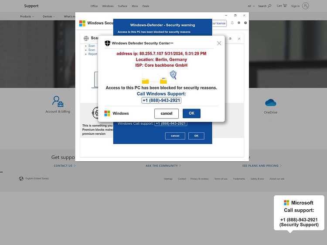The image size is (327, 245).
Task: Click the 'Location: Berlin, Germany' text
Action: pos(161,60)
